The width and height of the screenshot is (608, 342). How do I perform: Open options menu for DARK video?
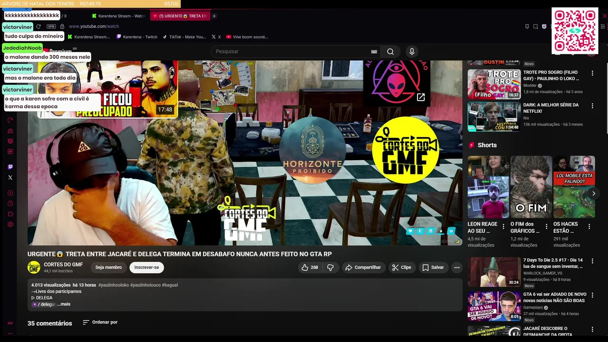[x=592, y=106]
